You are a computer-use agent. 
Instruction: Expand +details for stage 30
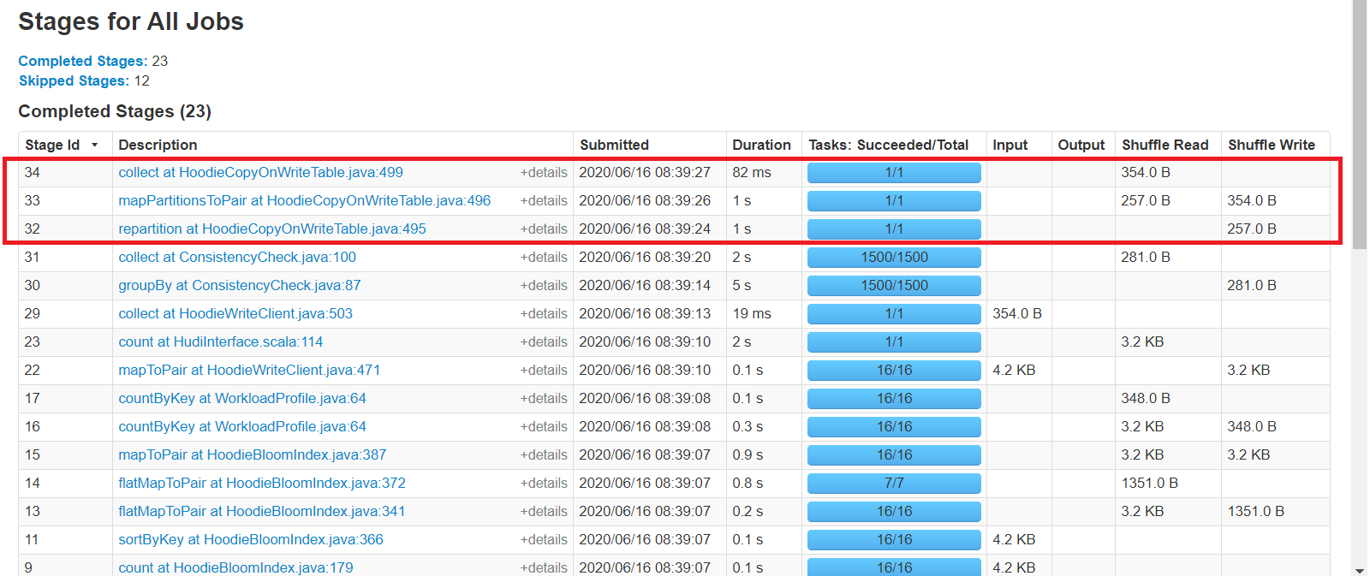click(544, 285)
